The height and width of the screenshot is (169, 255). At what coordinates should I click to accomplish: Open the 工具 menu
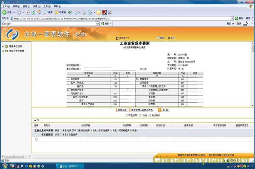[x=47, y=6]
